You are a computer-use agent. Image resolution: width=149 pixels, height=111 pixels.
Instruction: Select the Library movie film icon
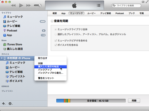(4, 21)
